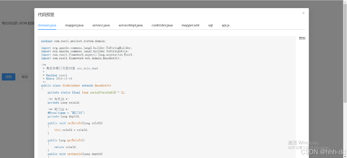Select the service.java tab
This screenshot has height=158, width=347.
point(101,25)
